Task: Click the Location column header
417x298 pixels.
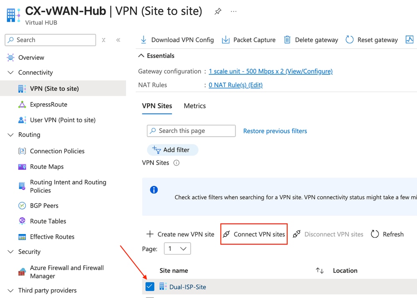Action: (x=345, y=270)
